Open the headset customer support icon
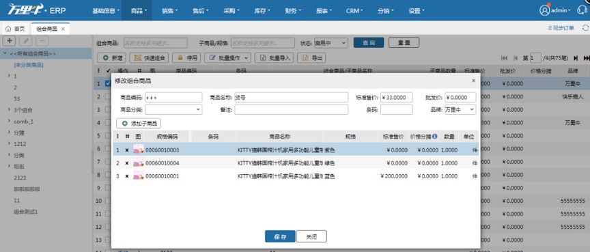Screen dimensions: 590x252 [x=581, y=10]
